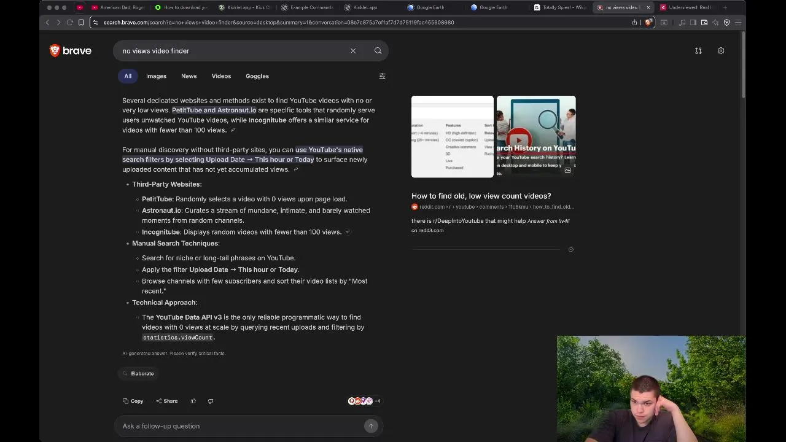Open 'How to find old, low view count videos?'
Viewport: 786px width, 442px height.
(x=481, y=196)
